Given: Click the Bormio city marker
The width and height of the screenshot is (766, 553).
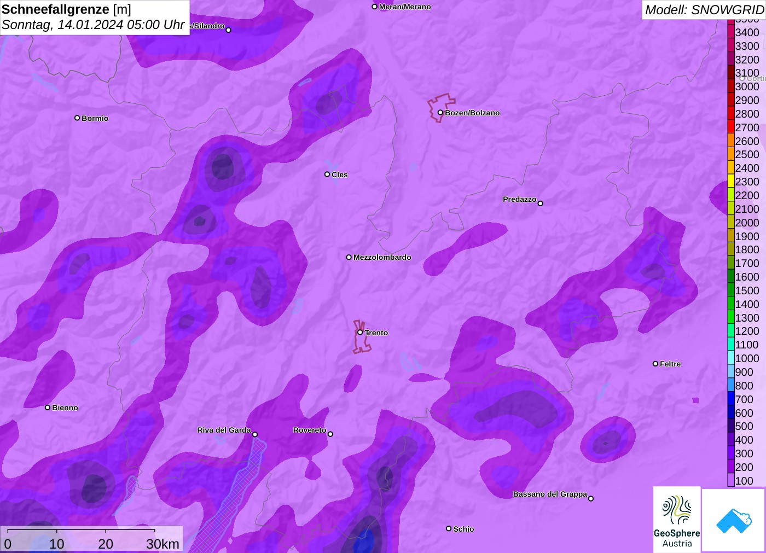Looking at the screenshot, I should click(x=77, y=118).
